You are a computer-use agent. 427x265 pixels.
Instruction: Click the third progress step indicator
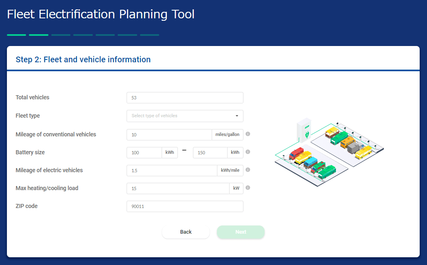click(61, 35)
